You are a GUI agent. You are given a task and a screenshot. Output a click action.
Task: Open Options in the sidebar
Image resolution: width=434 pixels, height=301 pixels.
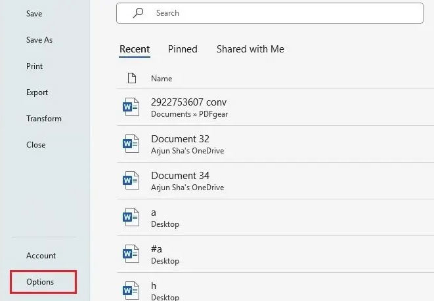pyautogui.click(x=40, y=282)
